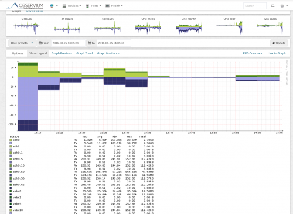Click the eth0.66 legend label
Image resolution: width=293 pixels, height=214 pixels.
19,185
